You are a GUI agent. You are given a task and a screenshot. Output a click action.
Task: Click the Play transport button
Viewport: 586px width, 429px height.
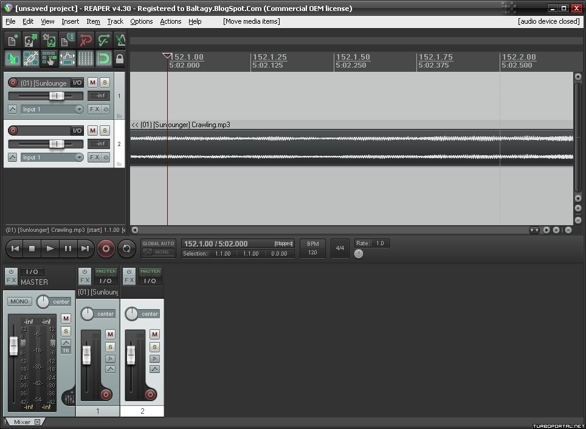[x=50, y=248]
